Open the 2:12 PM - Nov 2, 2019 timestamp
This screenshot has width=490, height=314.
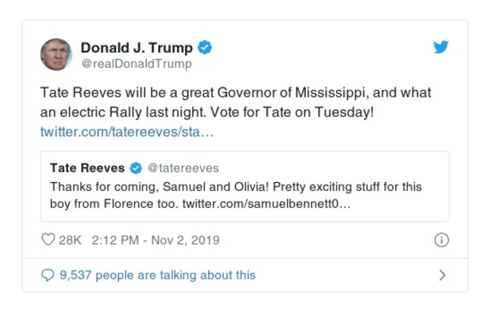(155, 240)
